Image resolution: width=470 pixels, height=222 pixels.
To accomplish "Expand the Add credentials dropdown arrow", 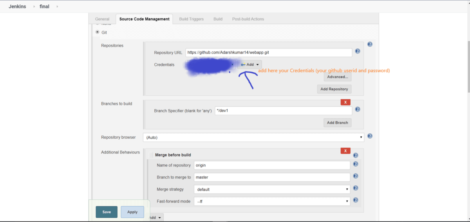I will click(258, 64).
